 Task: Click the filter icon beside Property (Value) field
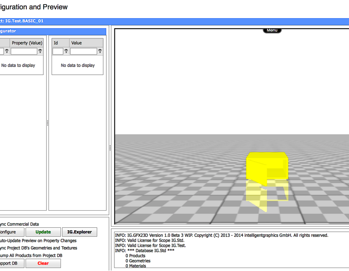click(40, 51)
